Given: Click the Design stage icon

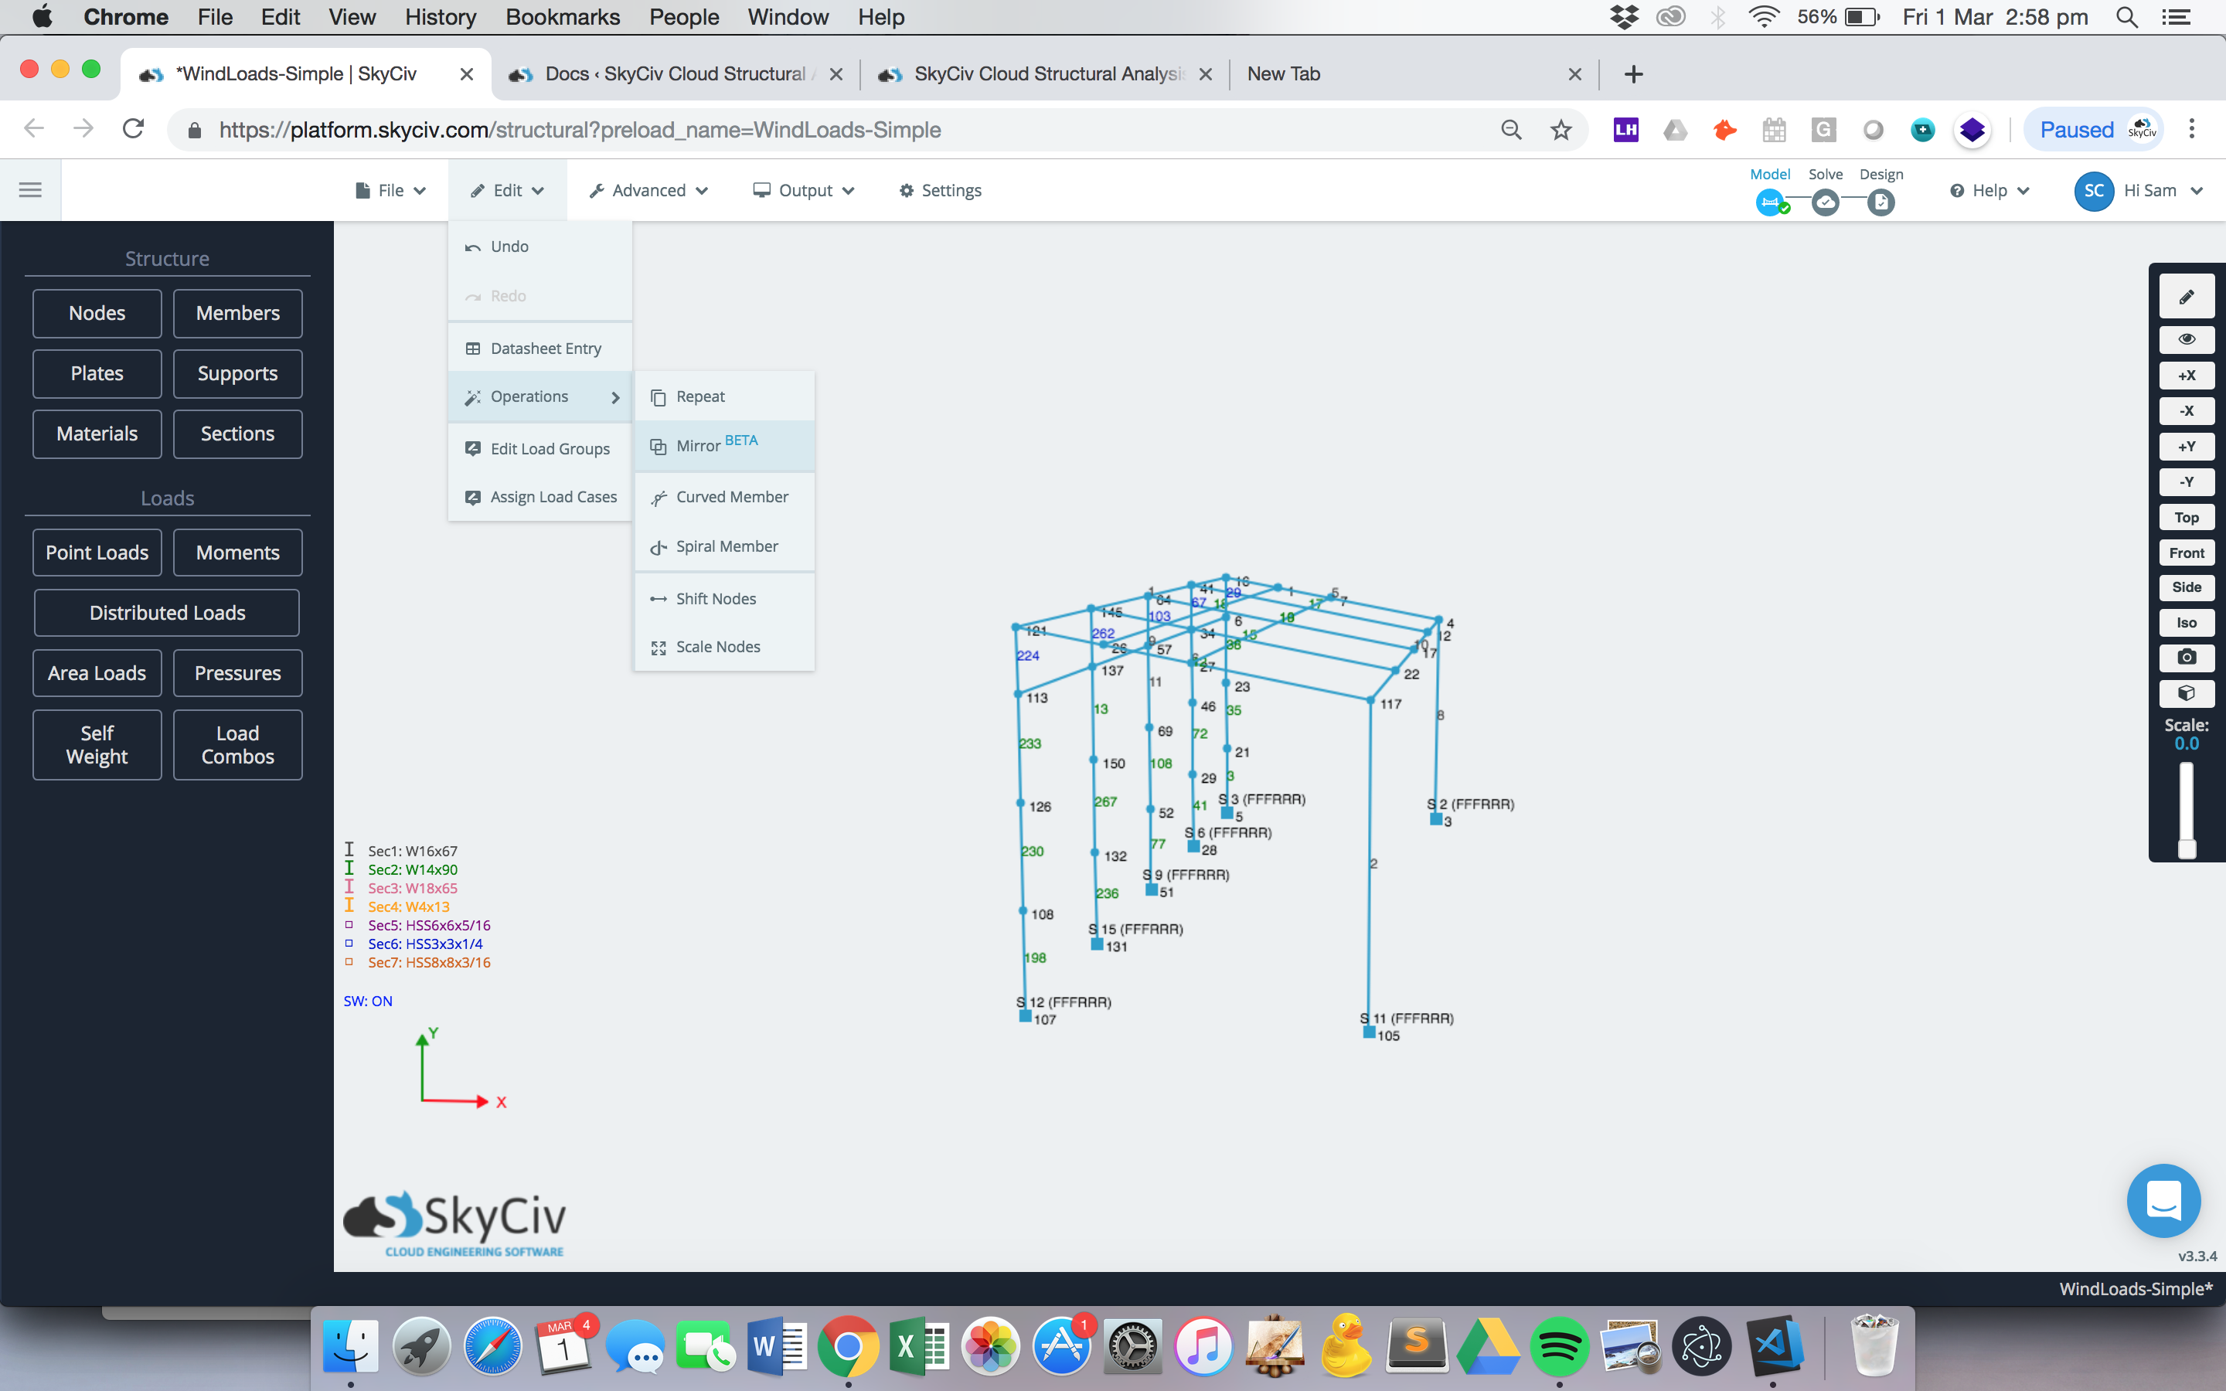Looking at the screenshot, I should click(1881, 202).
